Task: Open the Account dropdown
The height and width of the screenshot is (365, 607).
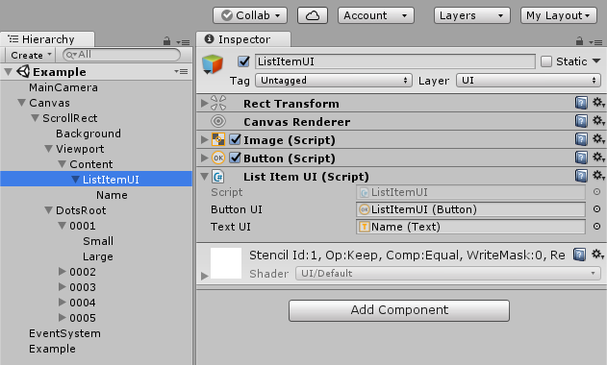Action: point(376,15)
